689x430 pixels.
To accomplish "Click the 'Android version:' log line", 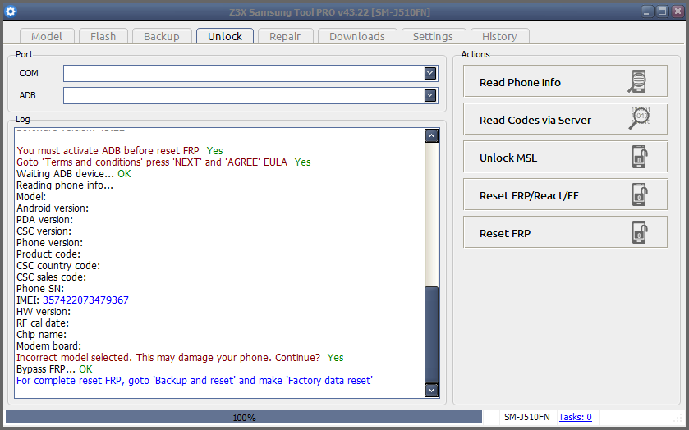I will coord(53,208).
